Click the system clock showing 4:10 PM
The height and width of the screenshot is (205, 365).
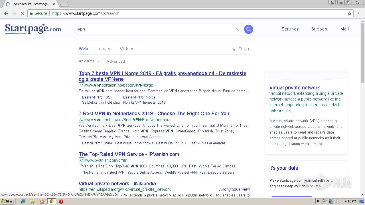coord(350,201)
